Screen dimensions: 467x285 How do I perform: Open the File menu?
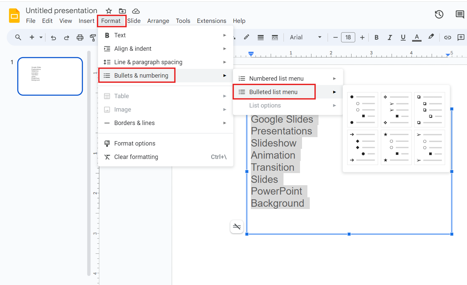[x=31, y=21]
